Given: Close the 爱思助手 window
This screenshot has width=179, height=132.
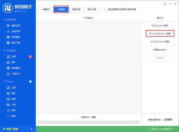Looking at the screenshot, I should pyautogui.click(x=175, y=4).
